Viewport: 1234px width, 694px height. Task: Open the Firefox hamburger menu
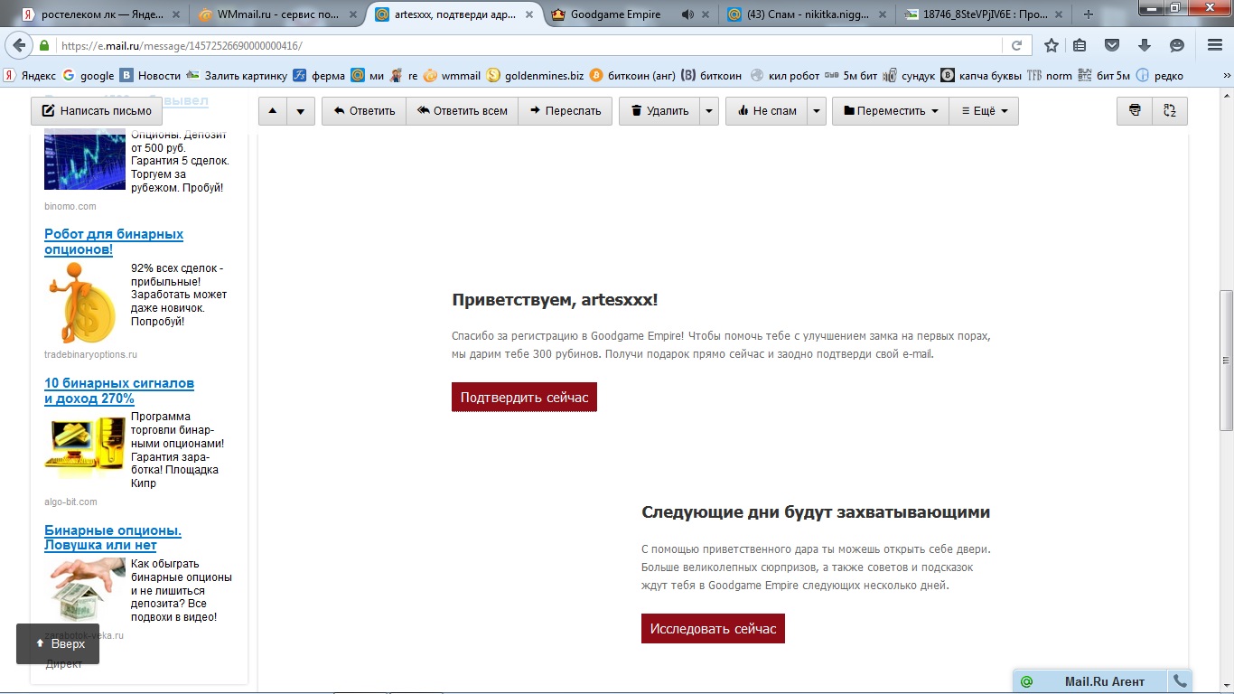point(1215,45)
